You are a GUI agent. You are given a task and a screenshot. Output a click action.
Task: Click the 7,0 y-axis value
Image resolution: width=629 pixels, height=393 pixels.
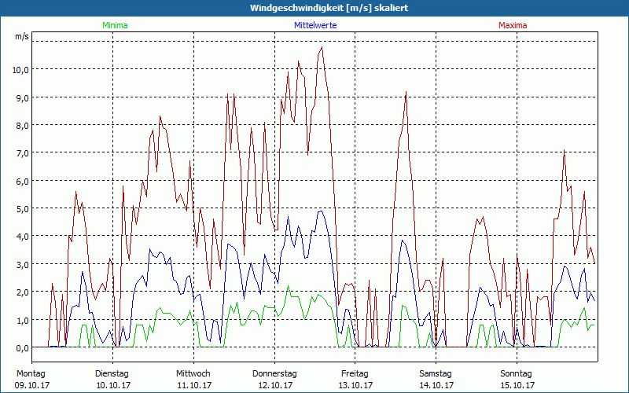coord(23,153)
